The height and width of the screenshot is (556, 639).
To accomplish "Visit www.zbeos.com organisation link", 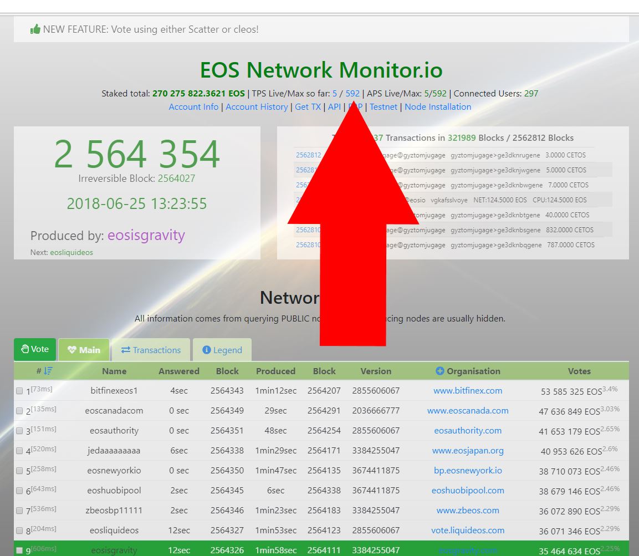I will coord(468,511).
